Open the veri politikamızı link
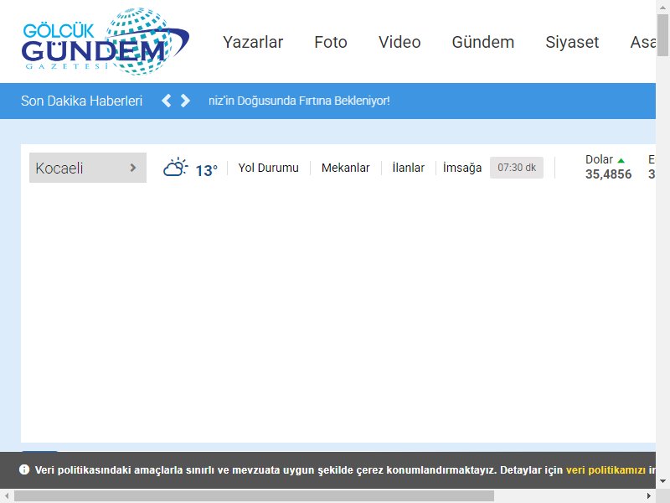 [606, 470]
